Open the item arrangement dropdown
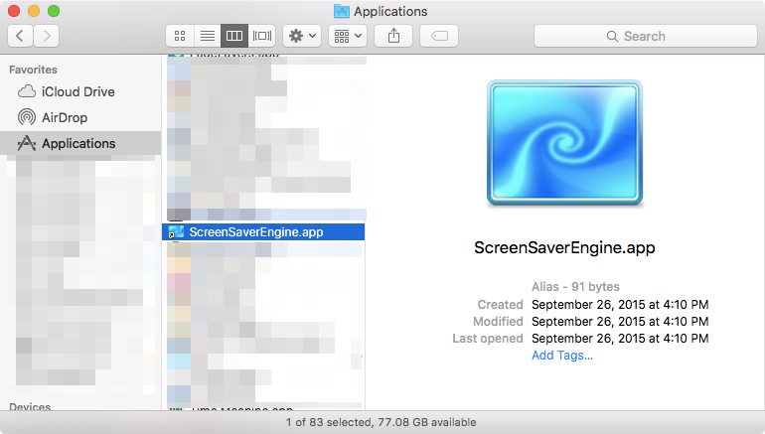This screenshot has height=434, width=765. pyautogui.click(x=348, y=36)
